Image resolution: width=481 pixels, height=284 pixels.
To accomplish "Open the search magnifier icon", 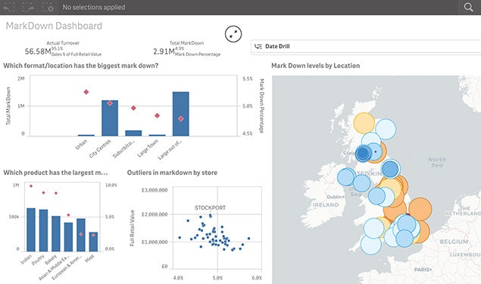I will tap(468, 7).
